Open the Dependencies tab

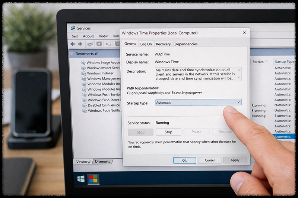point(186,44)
